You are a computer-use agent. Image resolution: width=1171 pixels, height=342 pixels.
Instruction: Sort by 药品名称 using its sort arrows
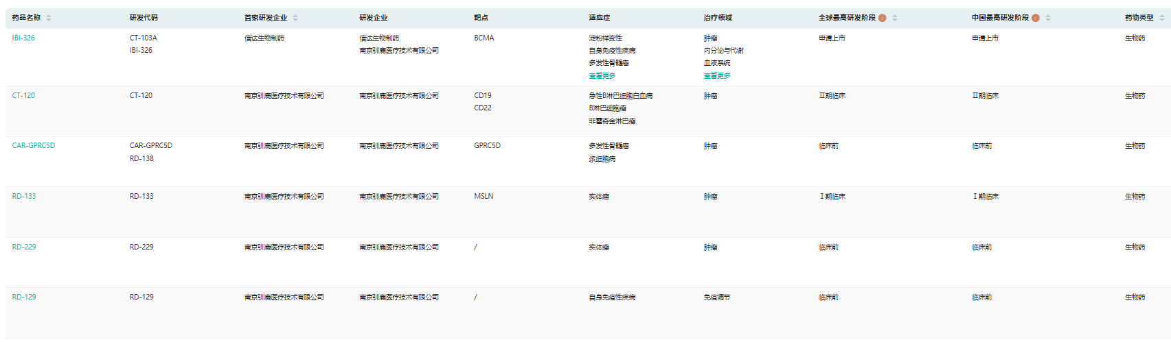[x=49, y=18]
